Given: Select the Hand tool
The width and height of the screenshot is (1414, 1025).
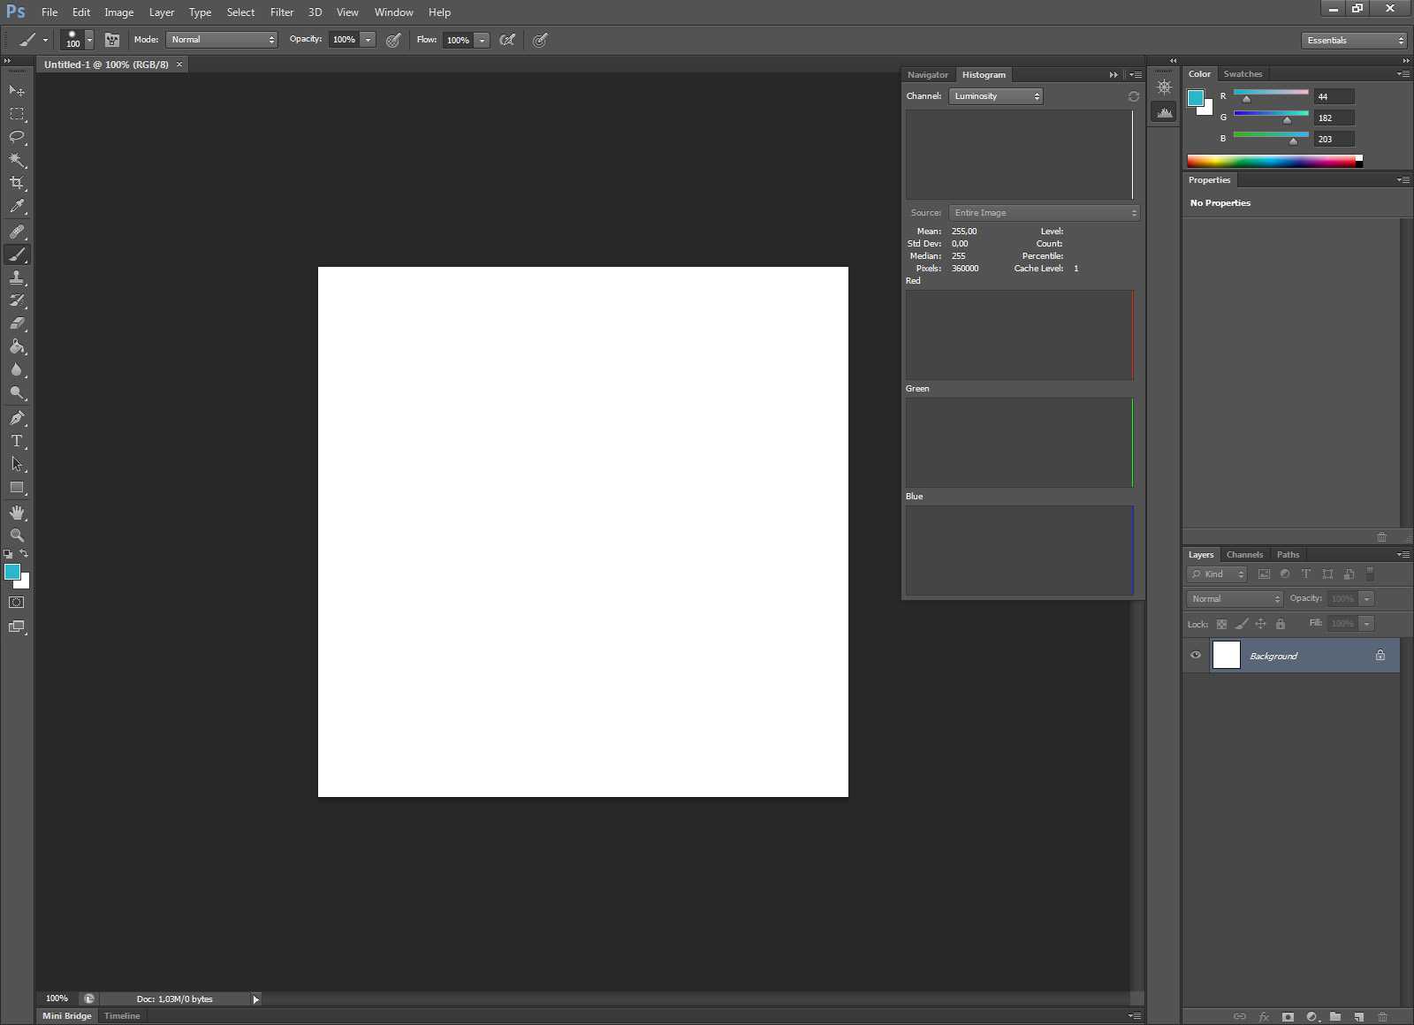Looking at the screenshot, I should (17, 512).
